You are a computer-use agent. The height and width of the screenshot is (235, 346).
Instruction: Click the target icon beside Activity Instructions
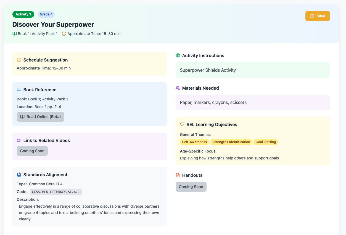point(178,55)
